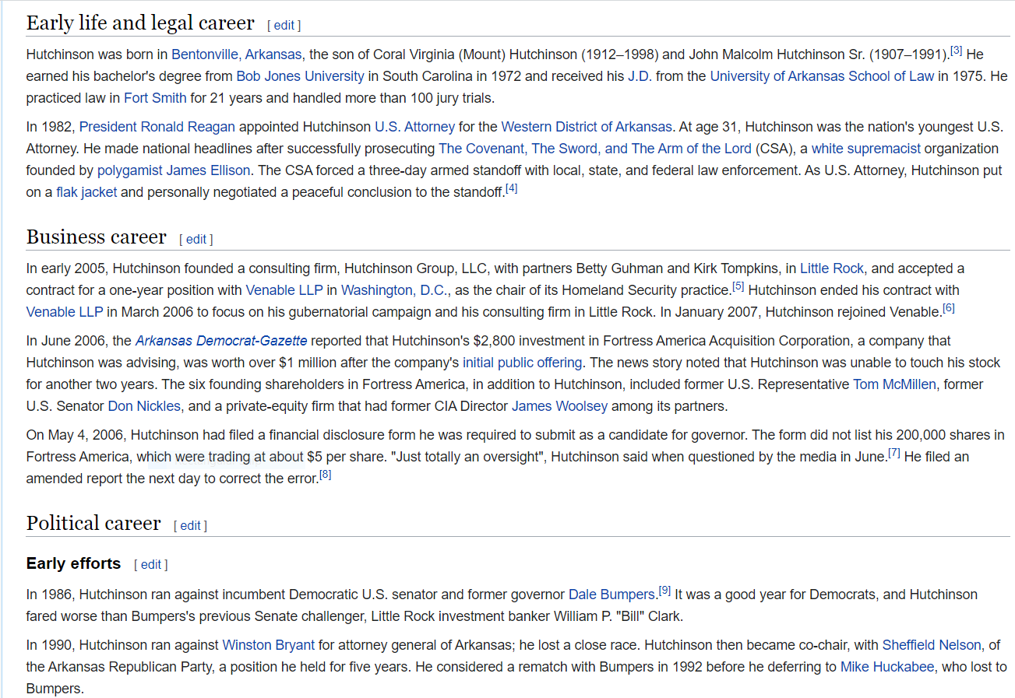
Task: Follow the U.S. Attorney link
Action: (414, 127)
